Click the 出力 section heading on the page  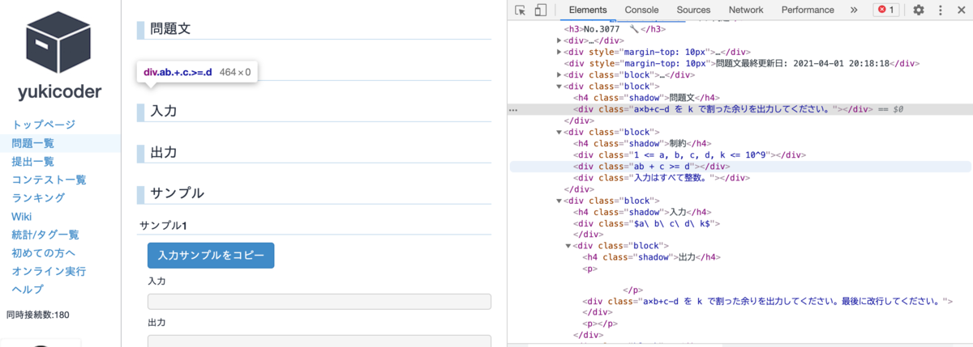(x=163, y=152)
